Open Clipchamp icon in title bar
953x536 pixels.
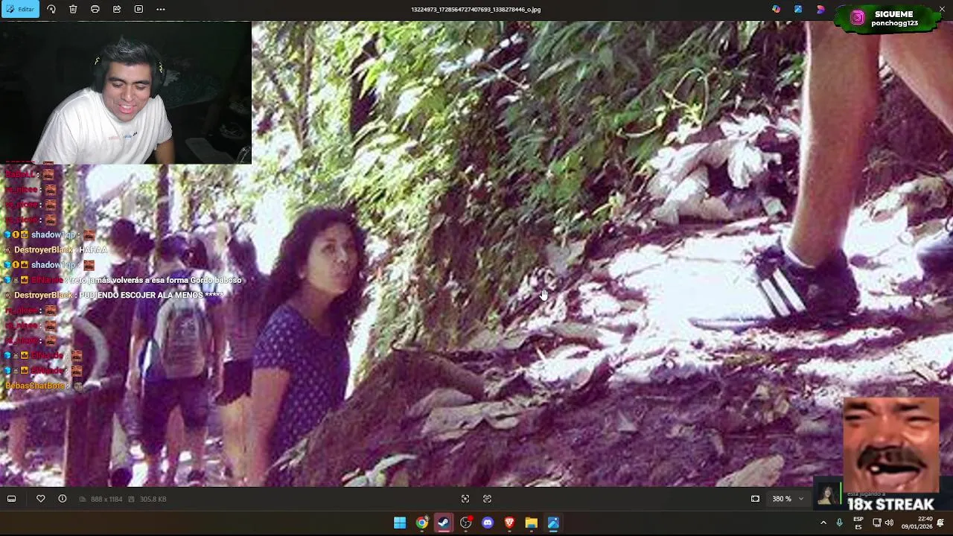[820, 9]
